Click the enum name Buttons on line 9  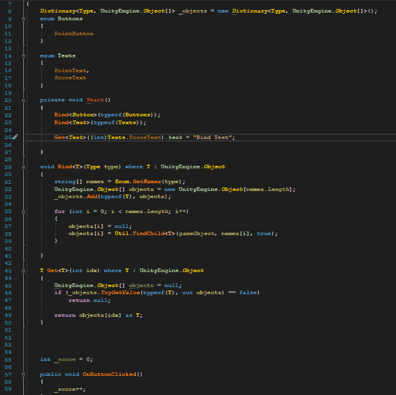click(x=70, y=18)
